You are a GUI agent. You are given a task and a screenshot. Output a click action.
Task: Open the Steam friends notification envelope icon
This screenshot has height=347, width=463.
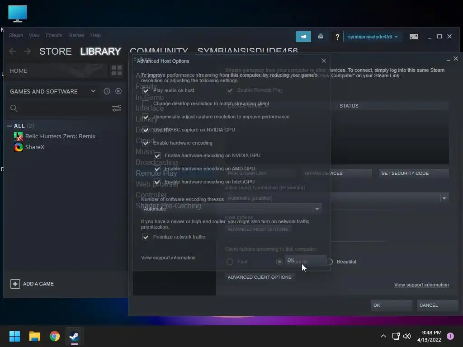click(x=321, y=37)
